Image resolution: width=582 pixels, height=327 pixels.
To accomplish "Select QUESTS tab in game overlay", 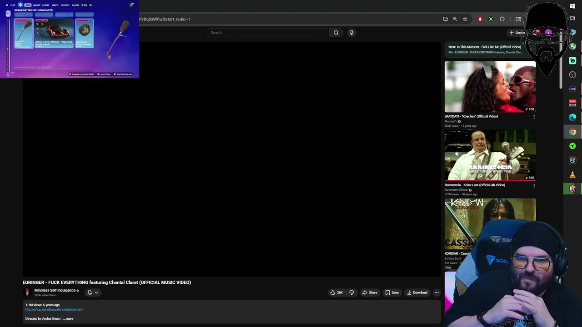I will point(55,5).
